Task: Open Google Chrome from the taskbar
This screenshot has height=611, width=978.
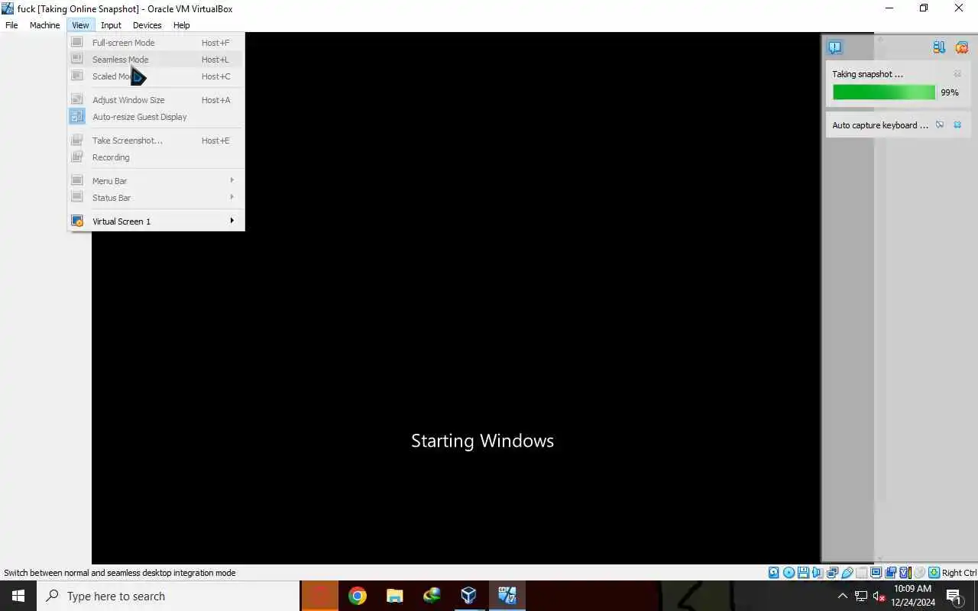Action: 357,596
